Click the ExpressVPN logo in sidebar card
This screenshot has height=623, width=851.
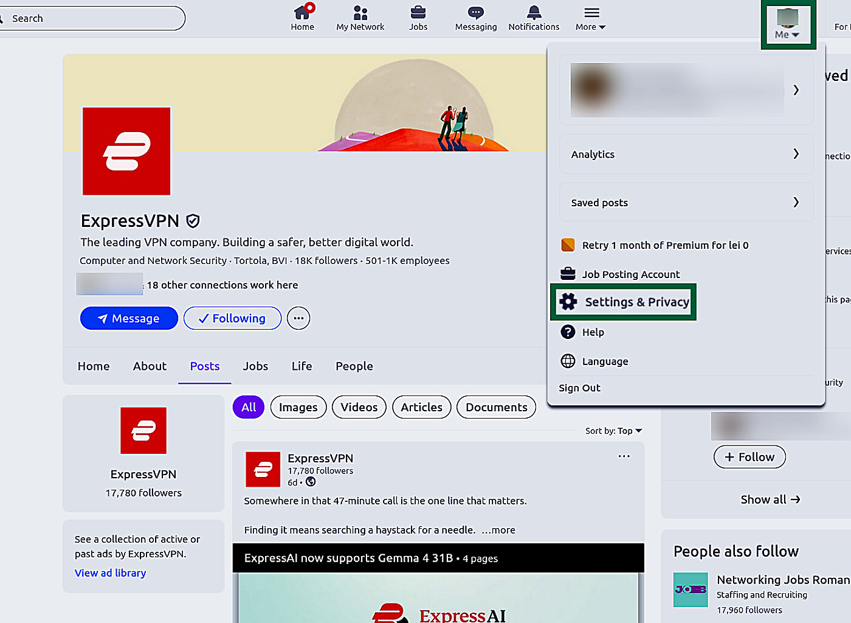pos(143,431)
